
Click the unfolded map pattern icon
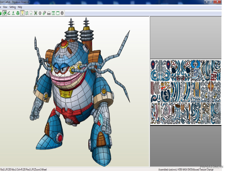[x=27, y=13]
